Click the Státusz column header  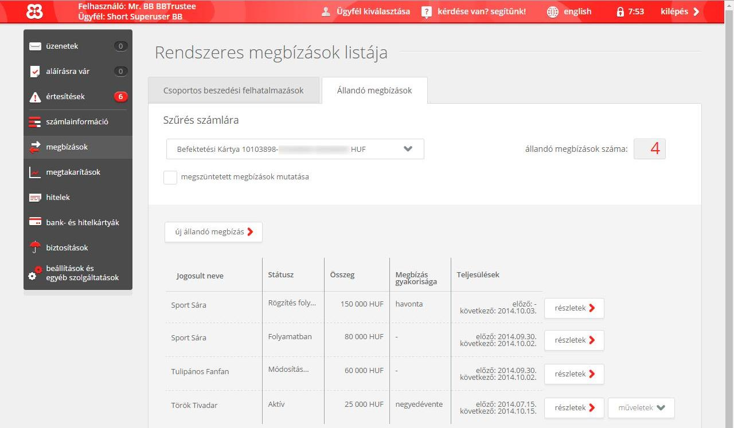[281, 275]
